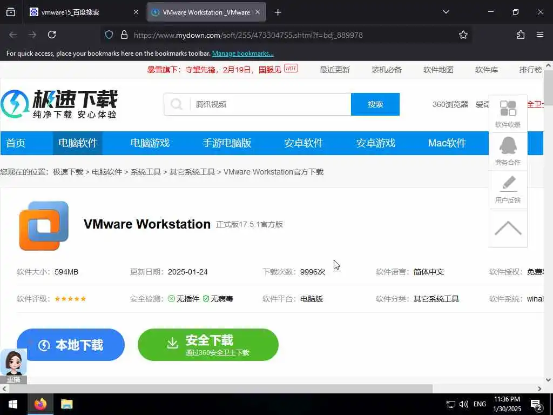Open 其它系统工具 breadcrumb link

pyautogui.click(x=192, y=172)
